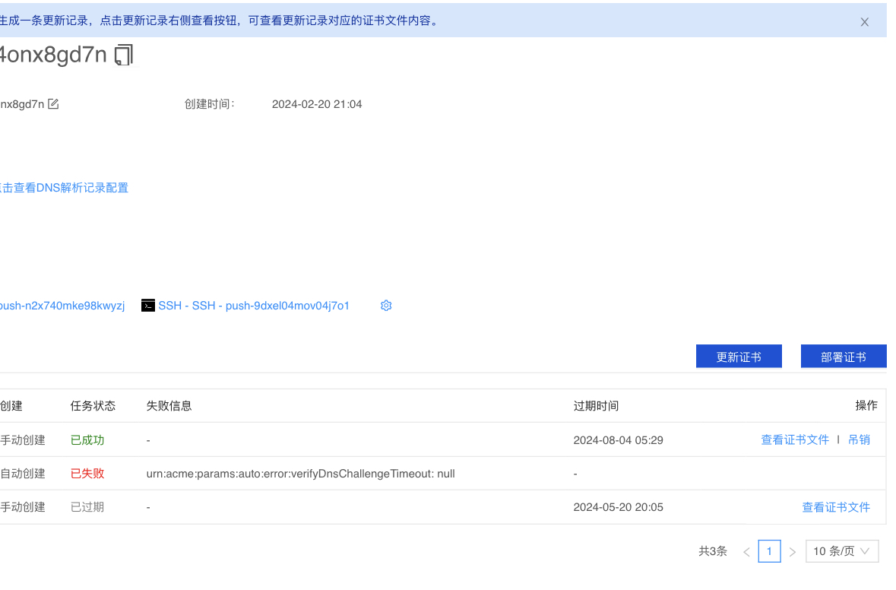View certificate file for the 已成功 record

pyautogui.click(x=794, y=439)
